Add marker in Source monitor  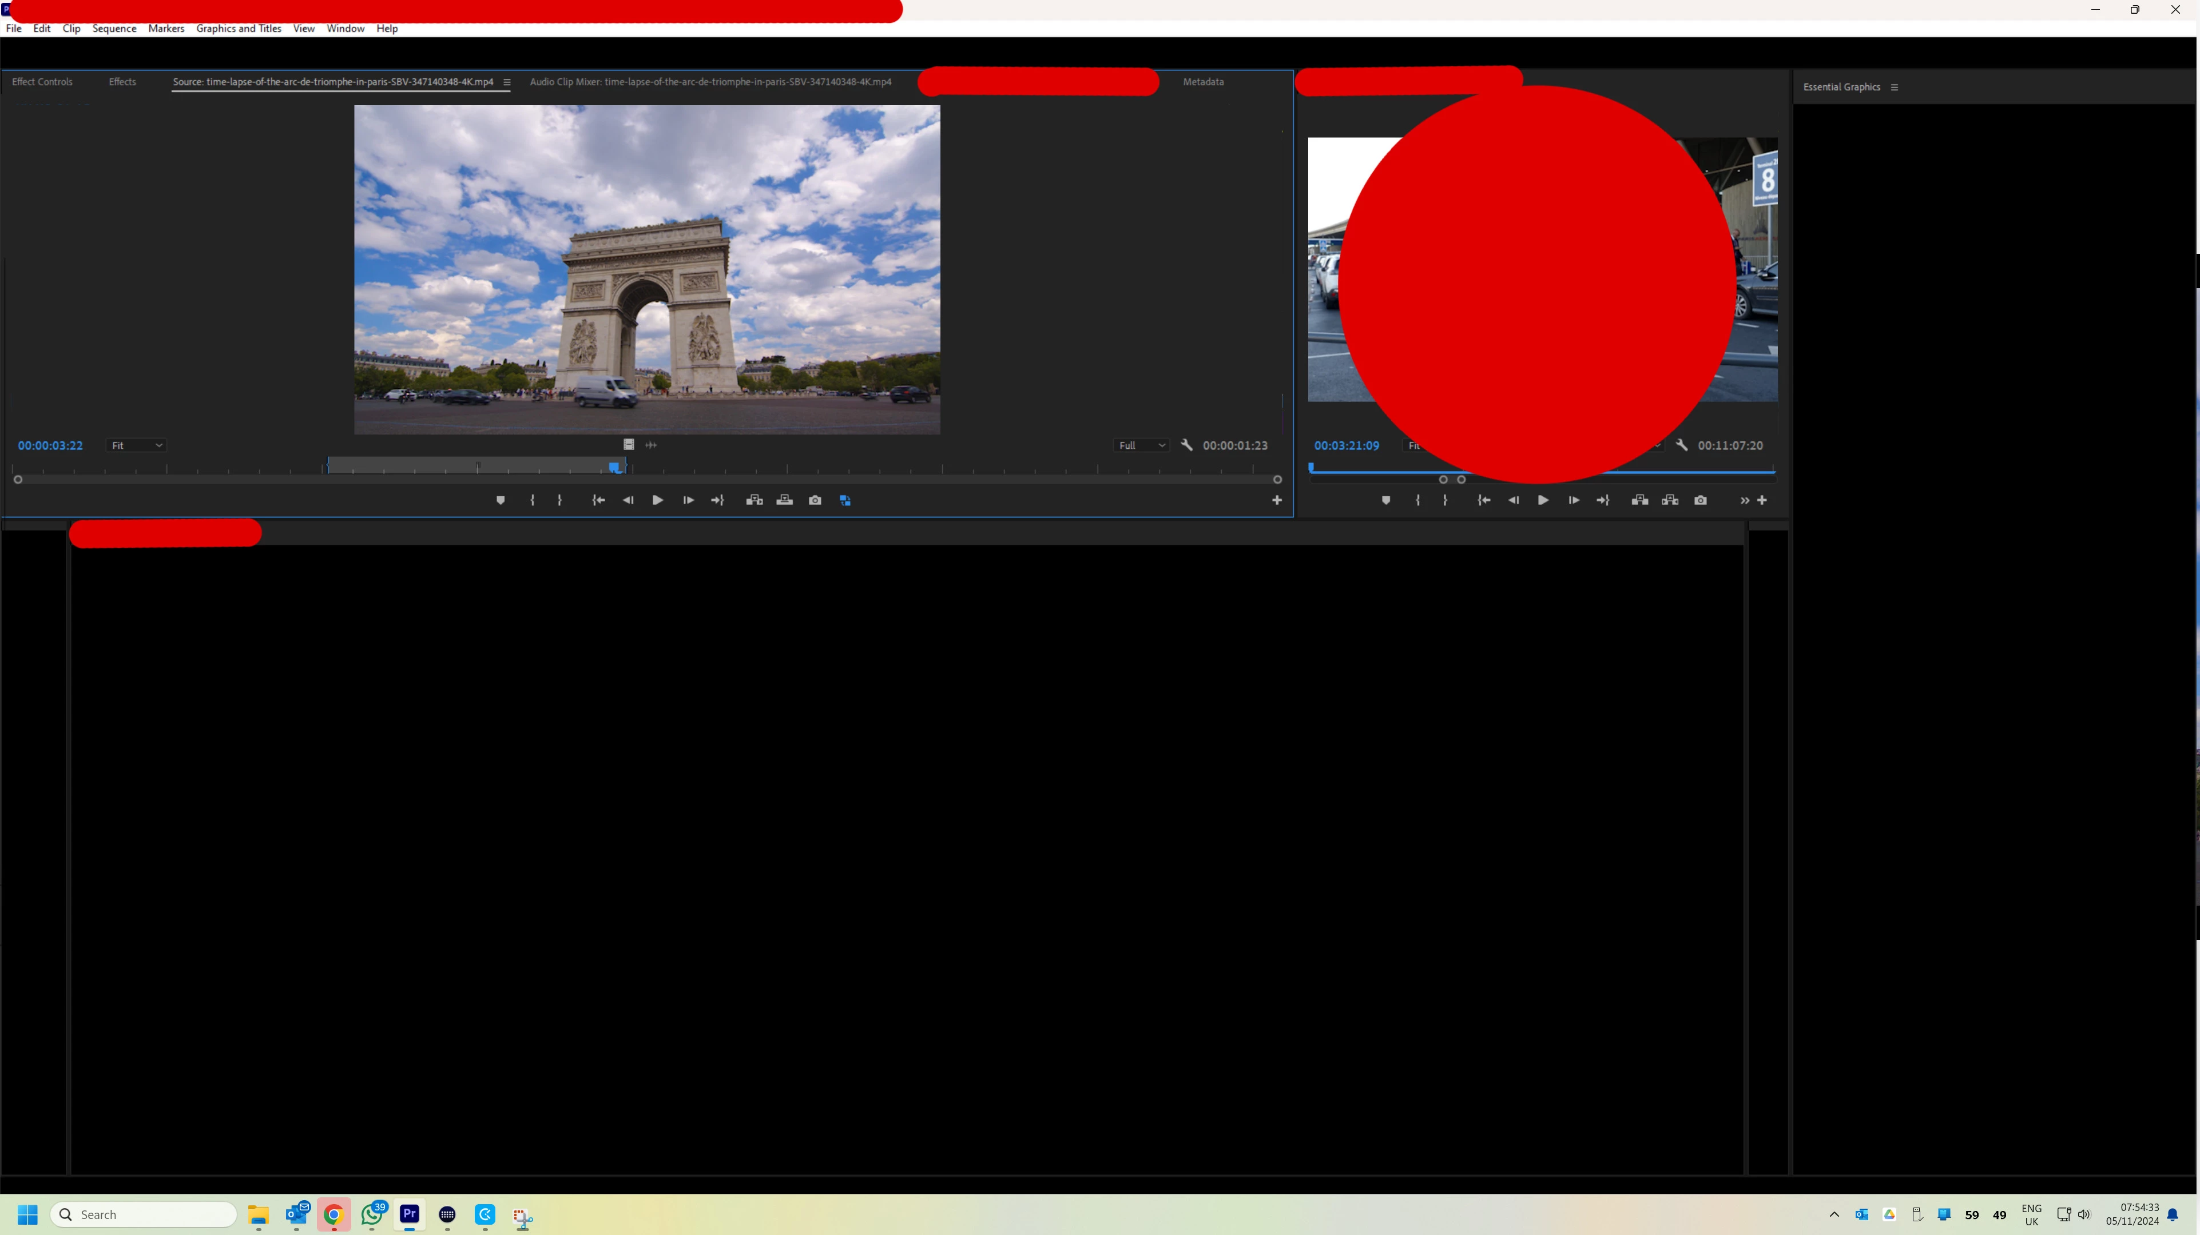pyautogui.click(x=501, y=500)
